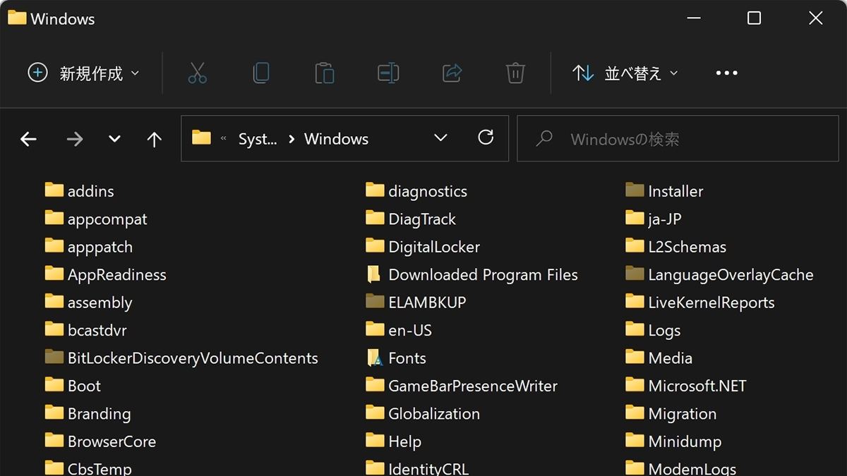Viewport: 847px width, 476px height.
Task: Click the Syst... breadcrumb segment
Action: pos(258,139)
